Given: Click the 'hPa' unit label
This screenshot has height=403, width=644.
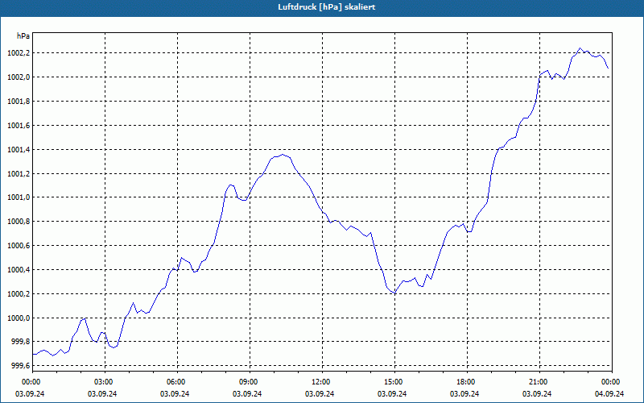Looking at the screenshot, I should [23, 36].
